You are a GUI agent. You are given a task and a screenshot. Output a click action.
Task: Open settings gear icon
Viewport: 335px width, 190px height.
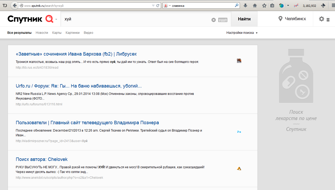pos(321,19)
